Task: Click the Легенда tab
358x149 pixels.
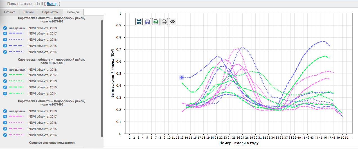Action: point(73,12)
